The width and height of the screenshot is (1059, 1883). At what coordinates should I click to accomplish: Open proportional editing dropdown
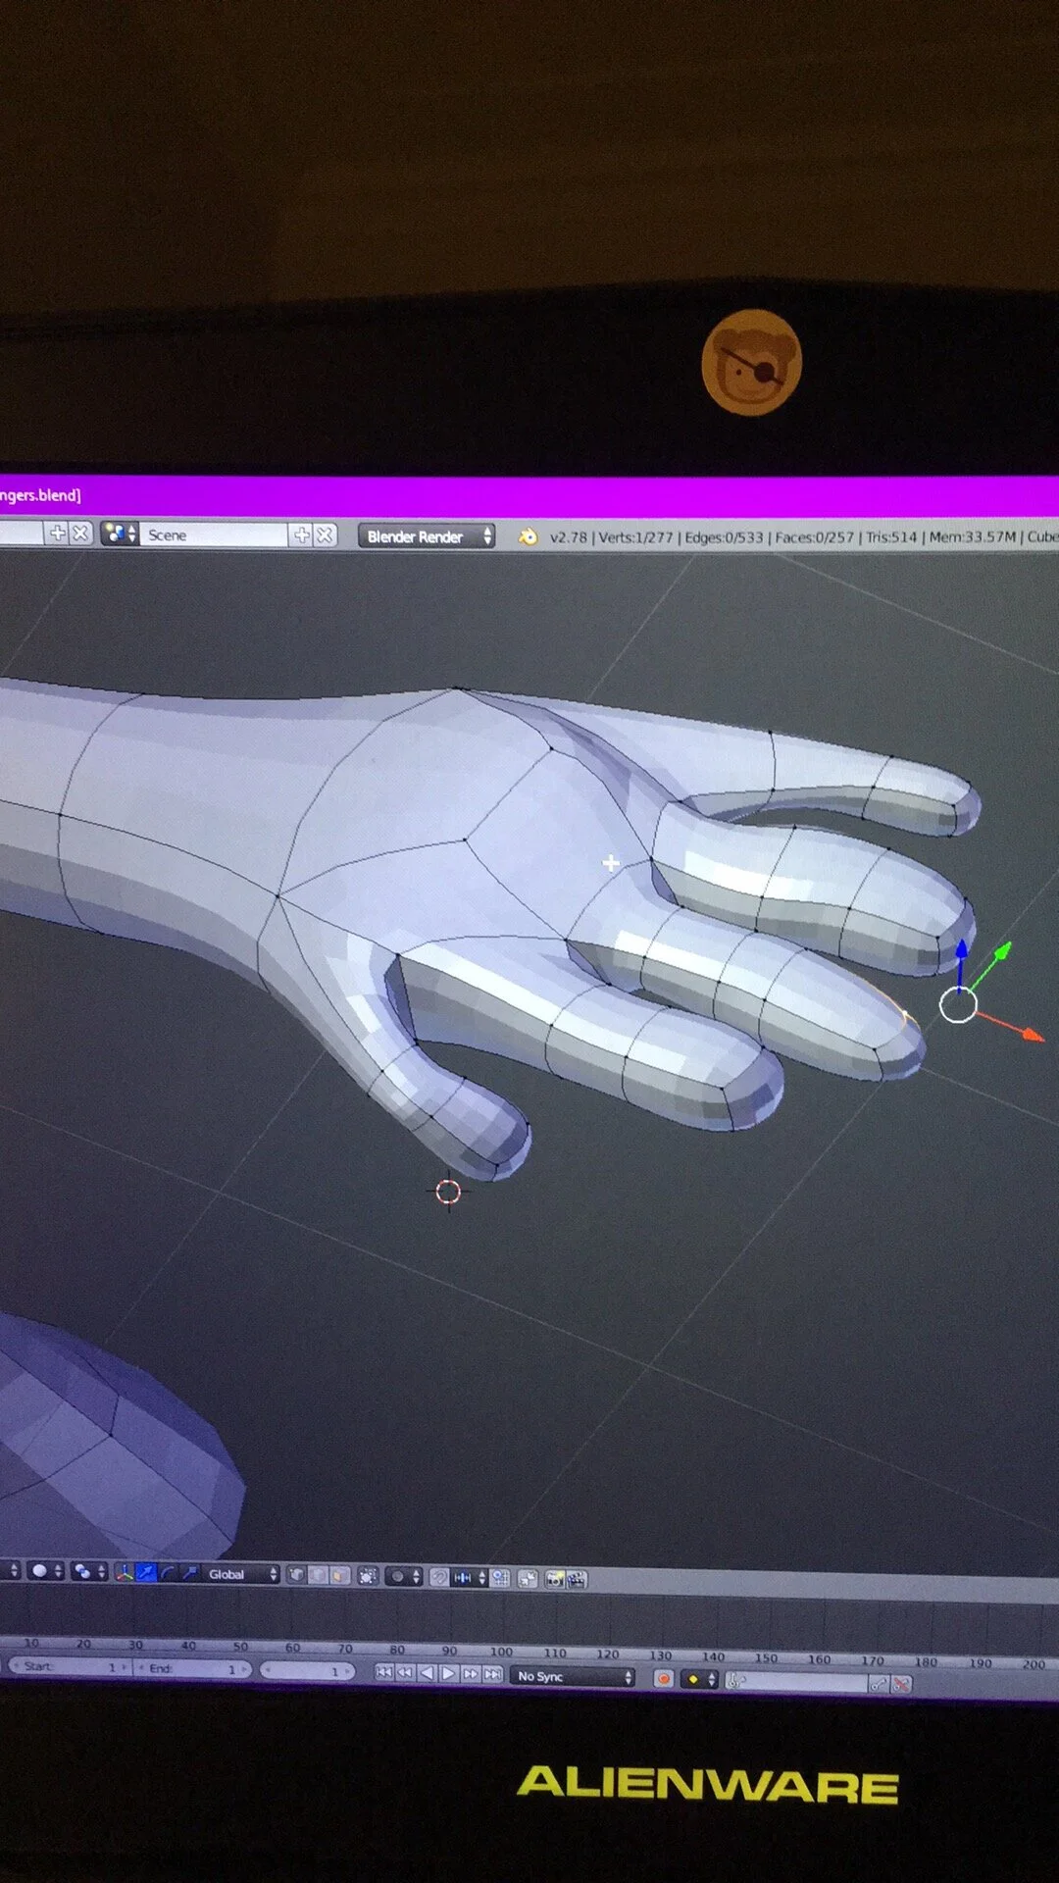[406, 1576]
